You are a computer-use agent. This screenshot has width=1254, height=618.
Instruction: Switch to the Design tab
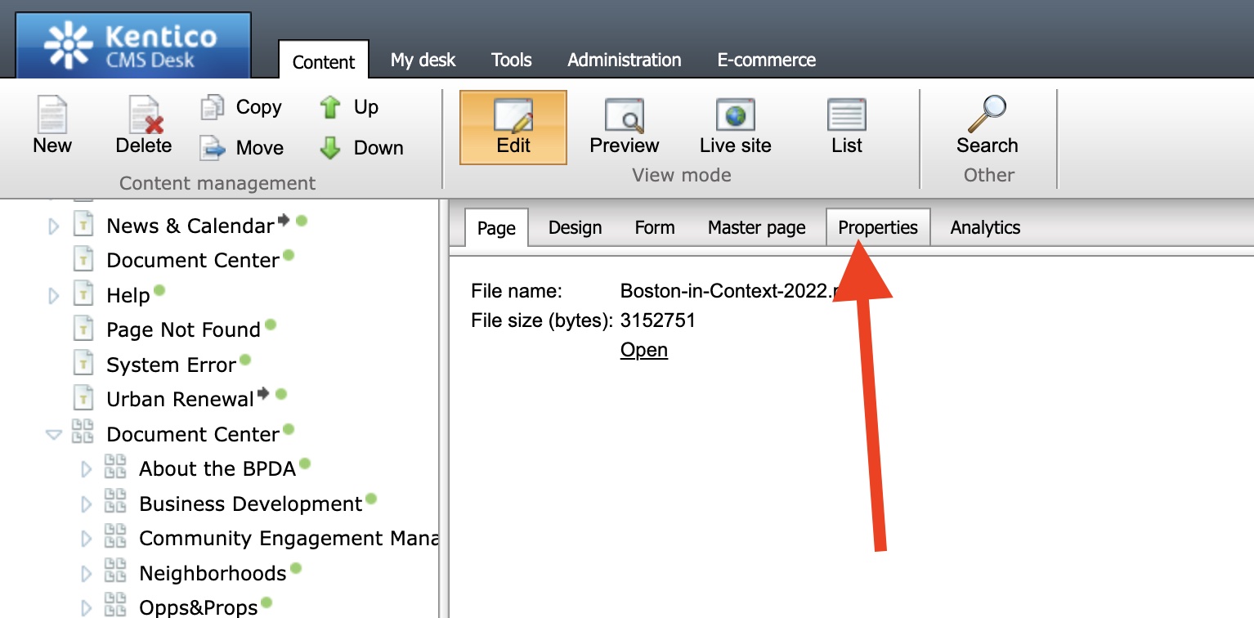point(575,228)
